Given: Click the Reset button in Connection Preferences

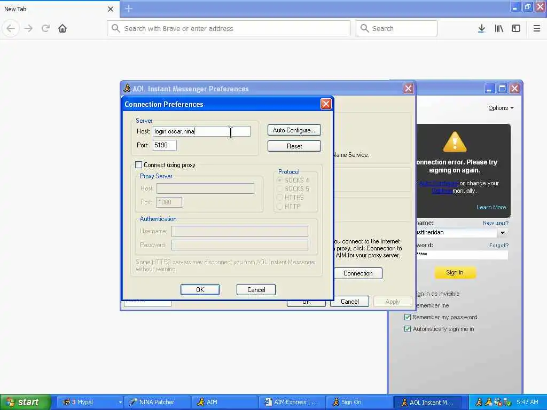Looking at the screenshot, I should pyautogui.click(x=294, y=146).
